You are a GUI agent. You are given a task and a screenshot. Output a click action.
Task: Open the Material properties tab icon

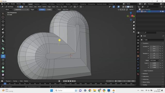tap(138, 74)
